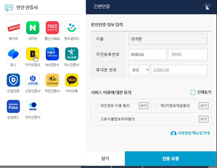Click the 드림인증 label text

(13, 91)
